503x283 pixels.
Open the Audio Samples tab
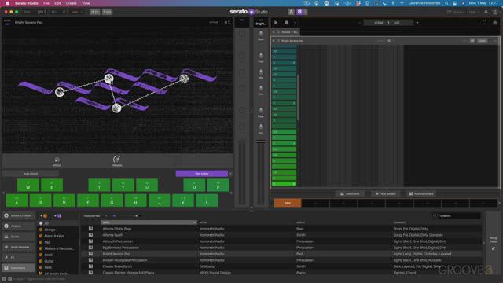pos(18,247)
